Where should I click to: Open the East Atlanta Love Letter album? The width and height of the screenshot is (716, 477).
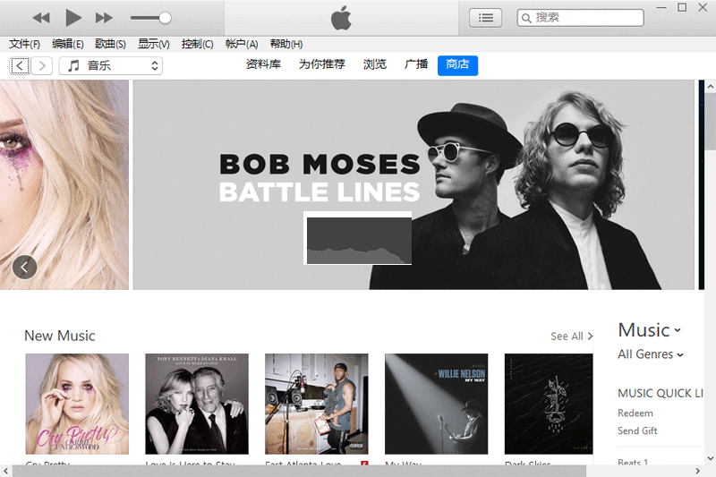coord(317,404)
